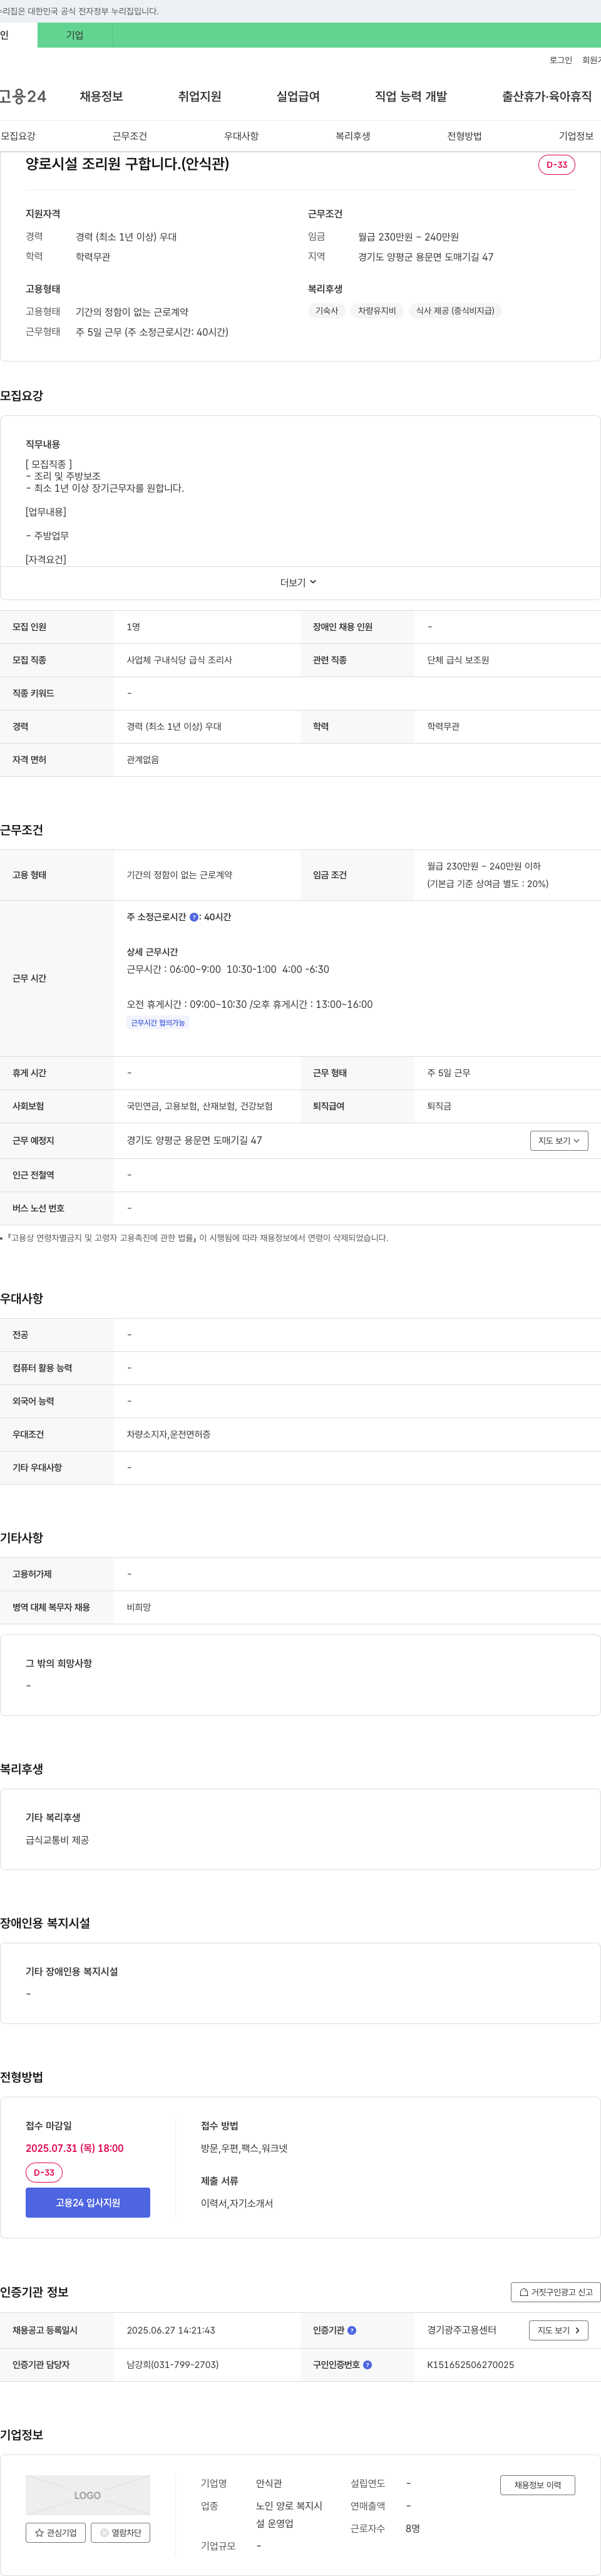The image size is (601, 2576).
Task: Open the 실업급여 menu
Action: pyautogui.click(x=298, y=97)
